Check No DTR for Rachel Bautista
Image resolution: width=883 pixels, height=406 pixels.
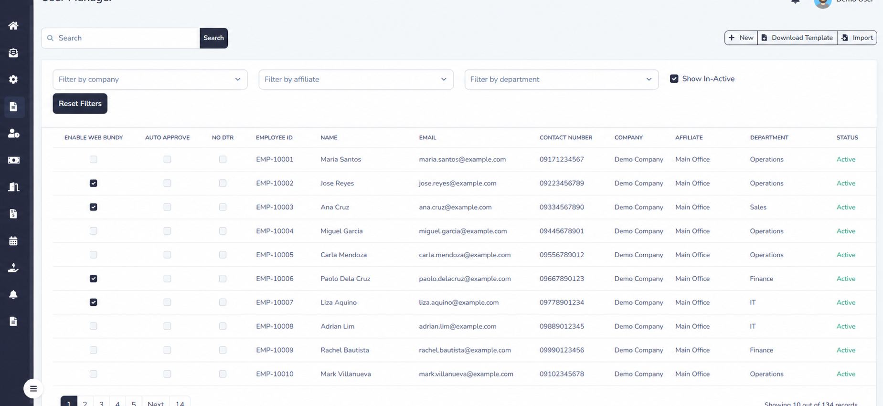pyautogui.click(x=223, y=350)
